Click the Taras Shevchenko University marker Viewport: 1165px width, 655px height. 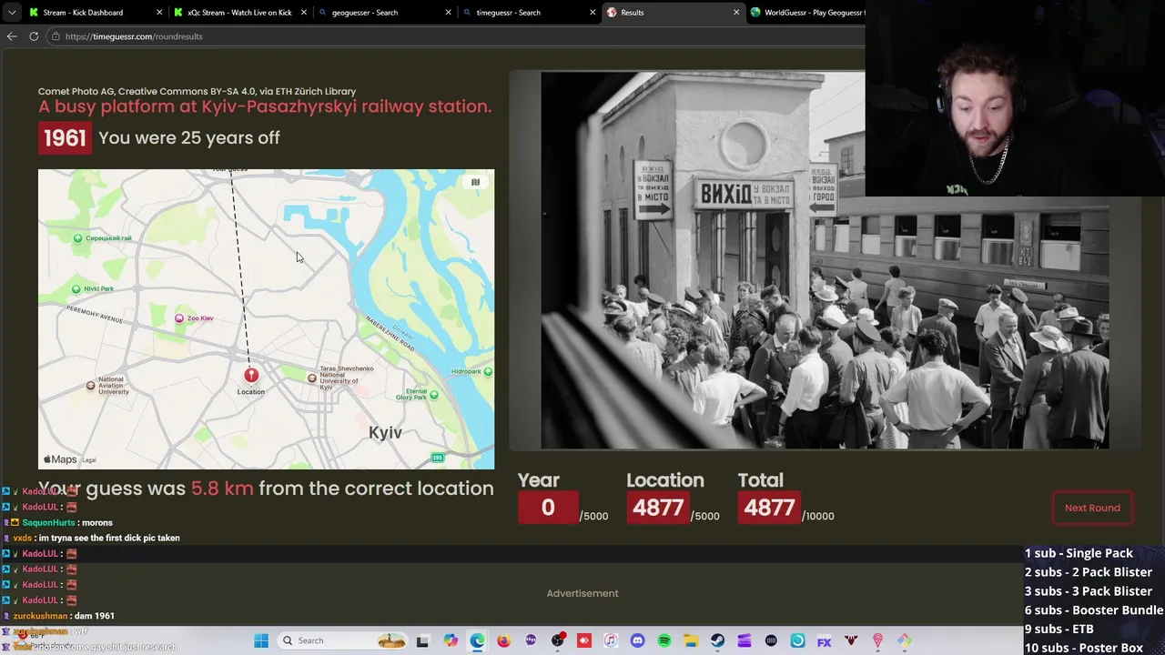click(312, 378)
